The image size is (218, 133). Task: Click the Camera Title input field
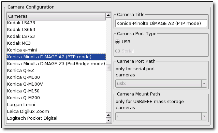coord(161,23)
